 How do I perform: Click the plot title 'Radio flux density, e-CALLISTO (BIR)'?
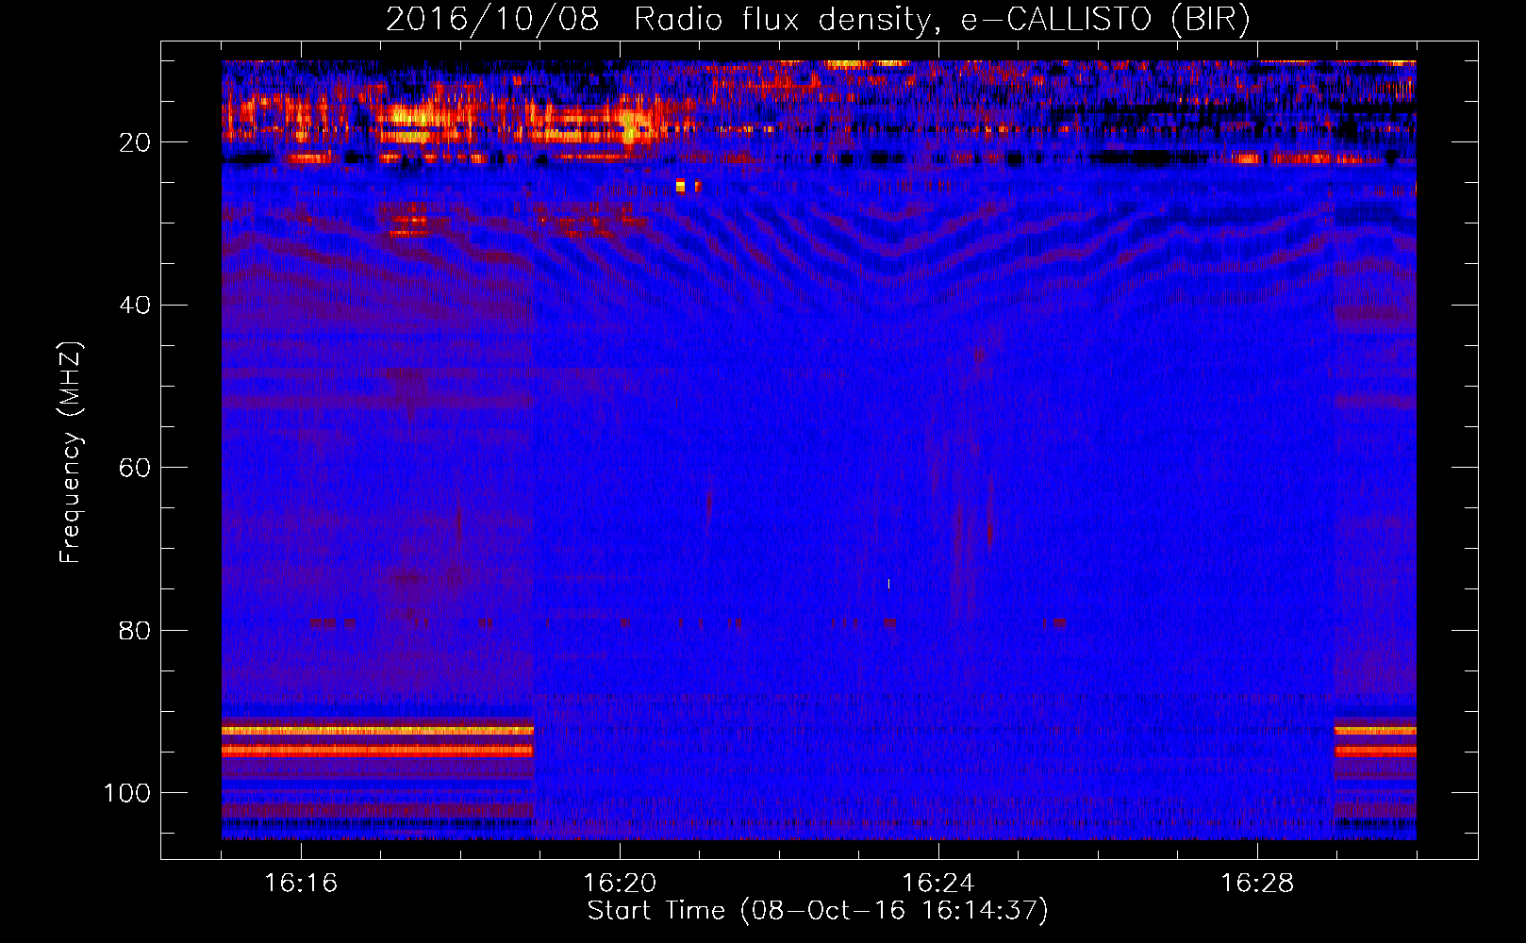click(x=941, y=20)
